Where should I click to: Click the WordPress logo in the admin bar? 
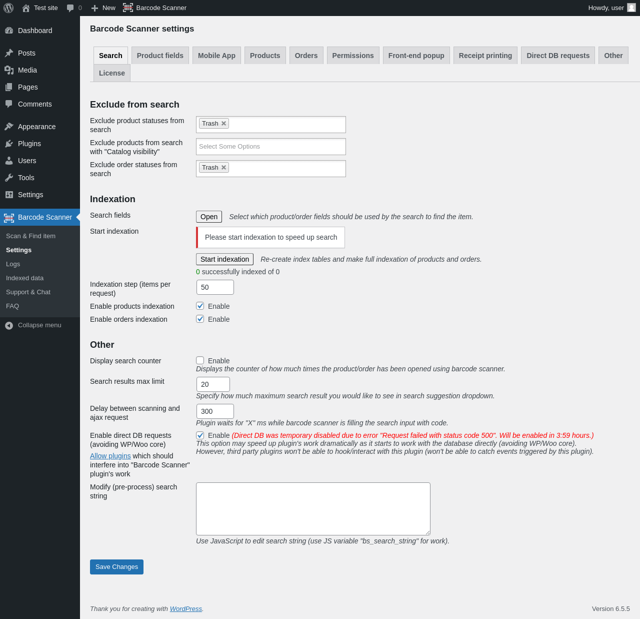pos(8,8)
